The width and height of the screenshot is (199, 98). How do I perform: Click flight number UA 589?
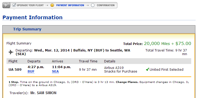tap(15, 70)
